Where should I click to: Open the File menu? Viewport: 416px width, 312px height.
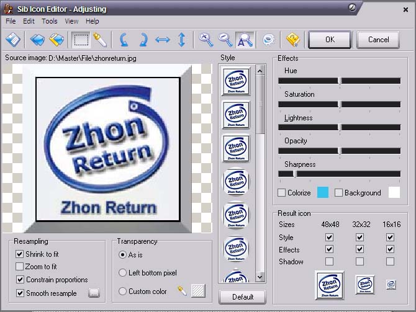pyautogui.click(x=11, y=21)
